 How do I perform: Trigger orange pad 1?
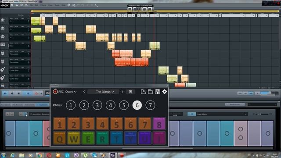click(x=60, y=124)
